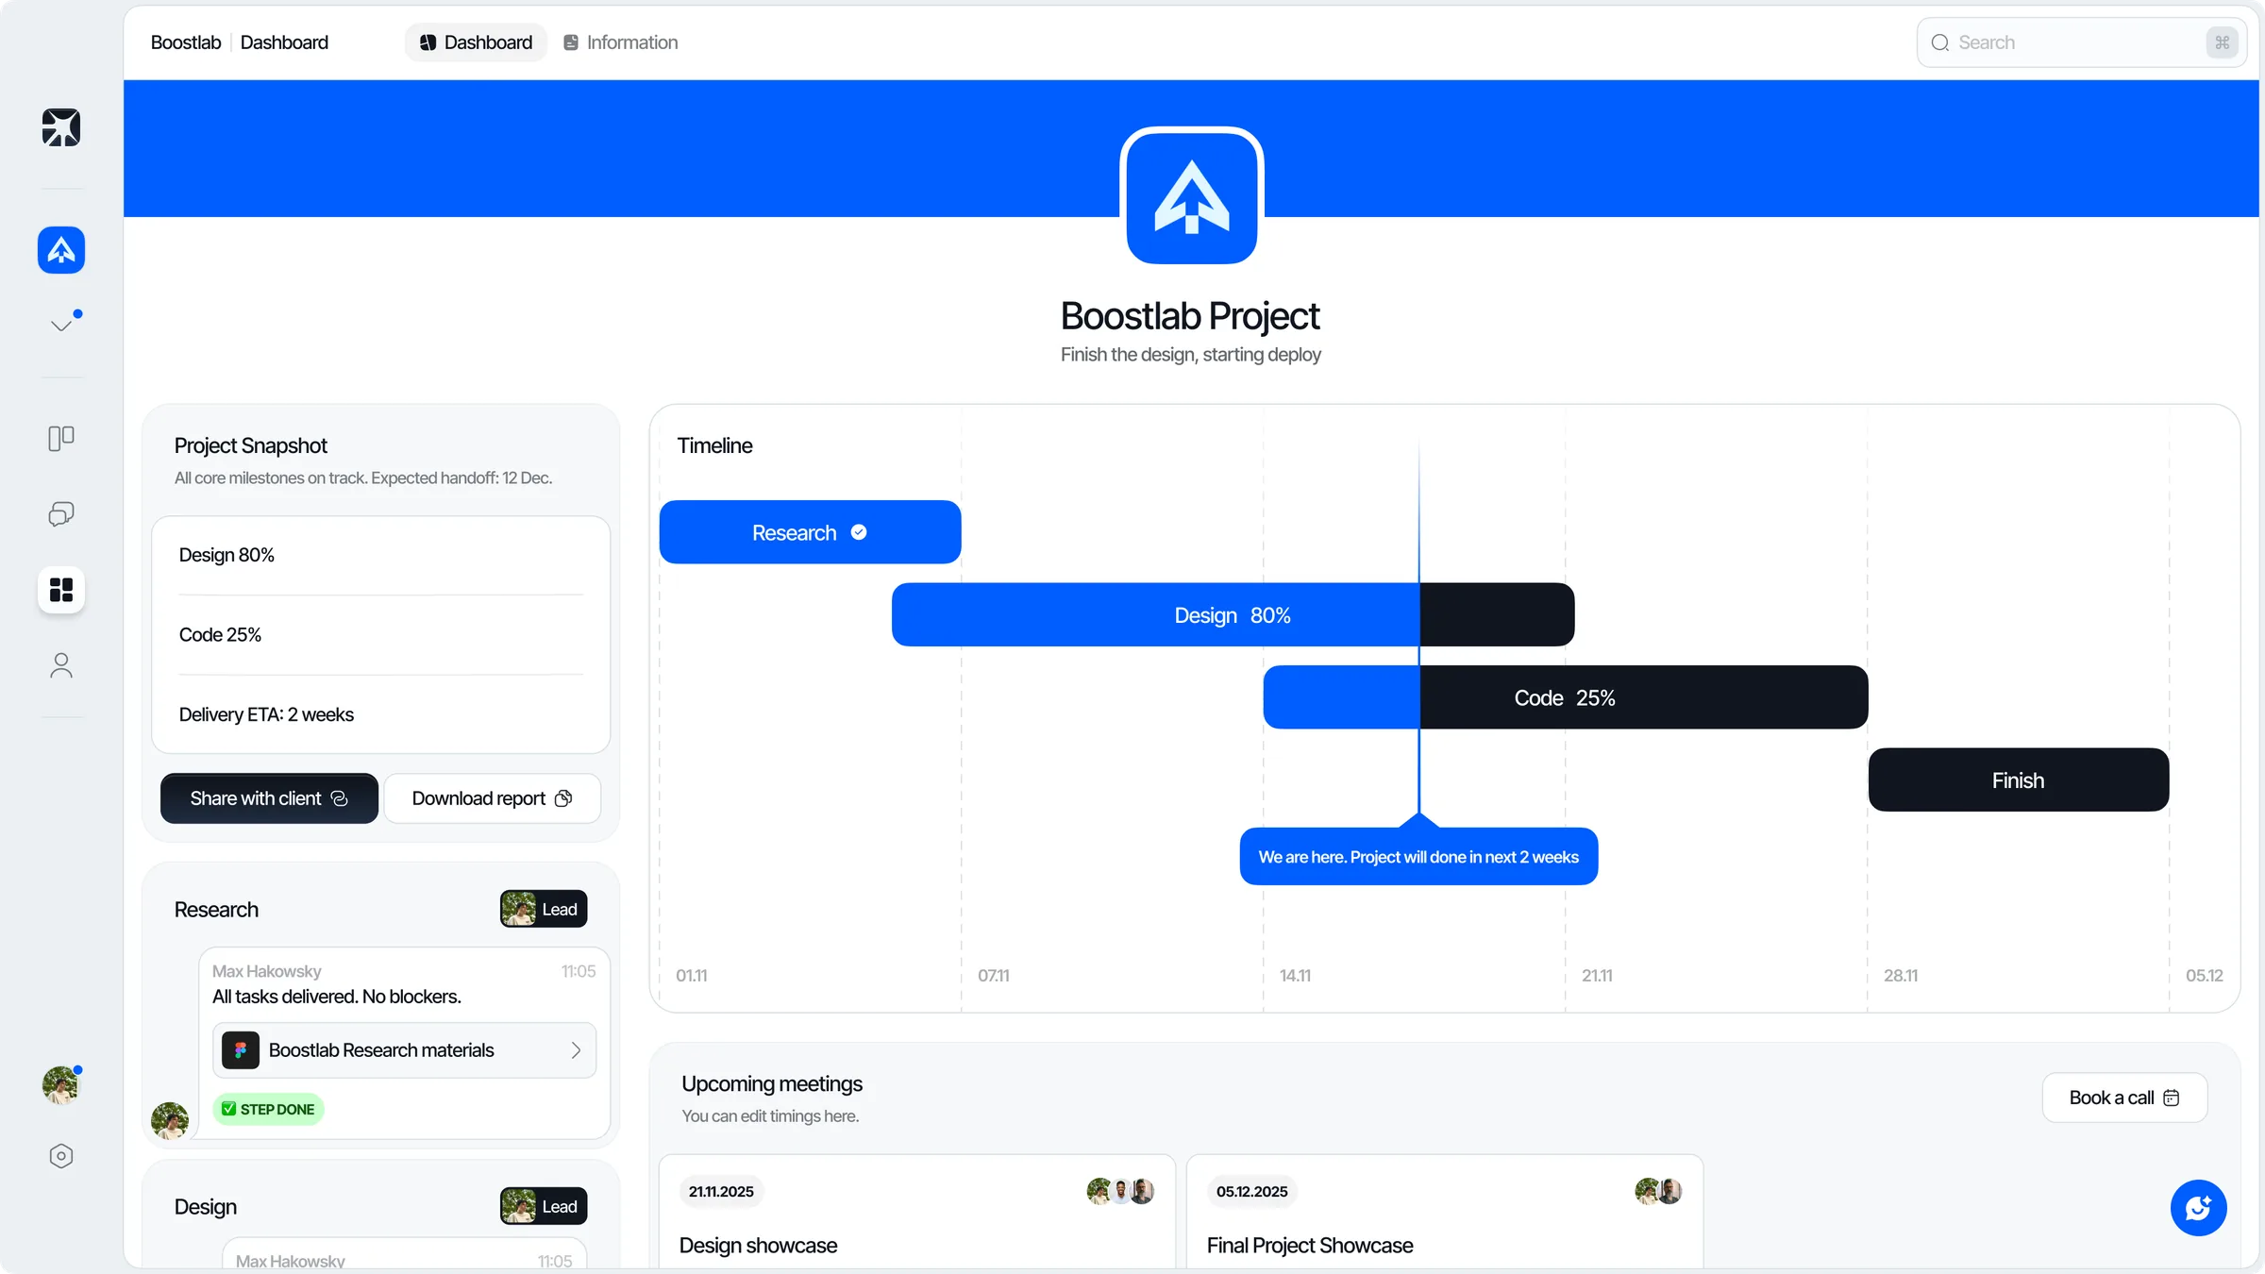Click 'Delivery ETA: 2 weeks' row

click(x=381, y=714)
